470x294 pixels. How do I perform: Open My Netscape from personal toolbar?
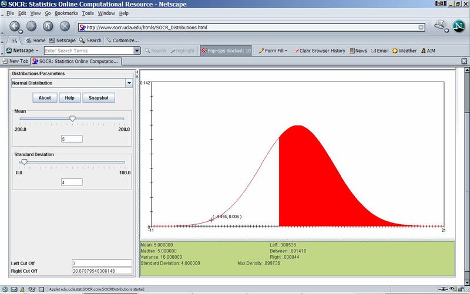pyautogui.click(x=62, y=40)
